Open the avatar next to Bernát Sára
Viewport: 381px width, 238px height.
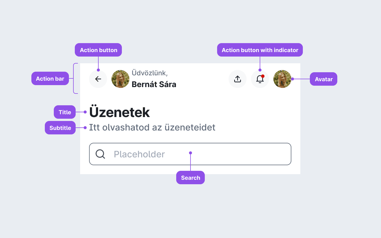pos(120,79)
